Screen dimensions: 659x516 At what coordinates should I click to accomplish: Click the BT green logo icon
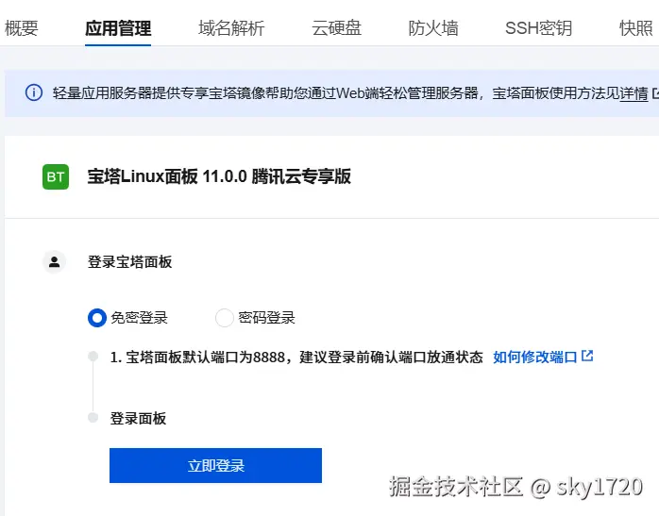pyautogui.click(x=56, y=176)
